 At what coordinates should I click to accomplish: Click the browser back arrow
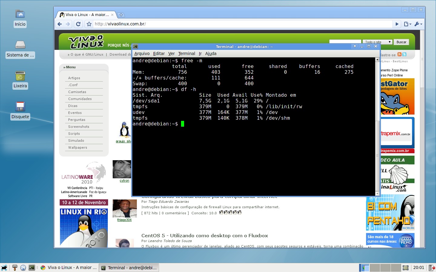(x=60, y=24)
